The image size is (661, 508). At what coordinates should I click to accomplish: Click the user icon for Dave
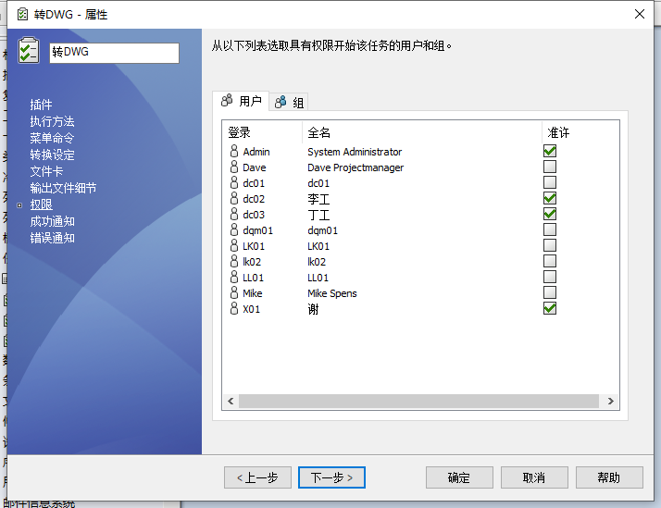point(234,167)
